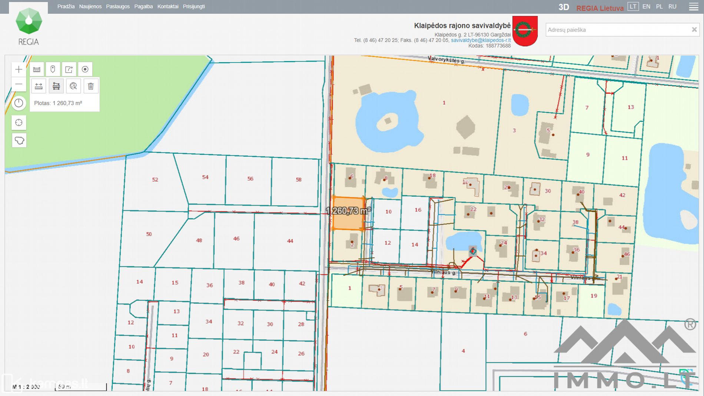This screenshot has width=704, height=396.
Task: Select the distance measurement tool
Action: click(39, 86)
